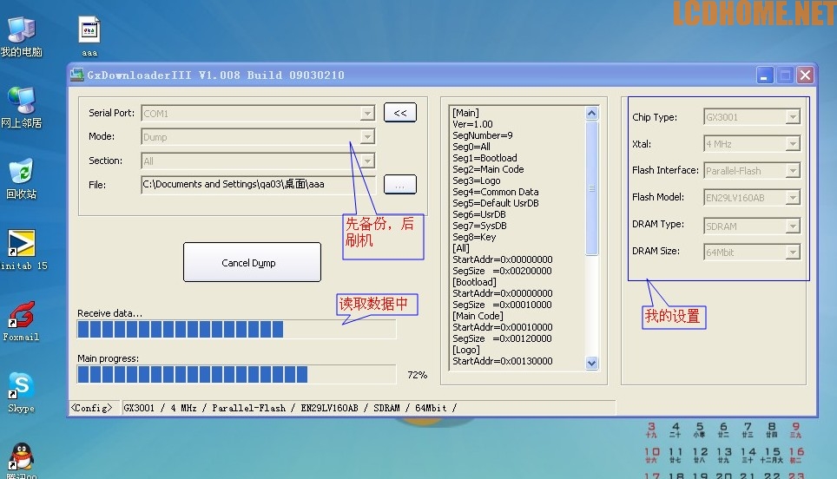This screenshot has height=479, width=837.
Task: Expand the Serial Port COM1 dropdown
Action: [x=367, y=114]
